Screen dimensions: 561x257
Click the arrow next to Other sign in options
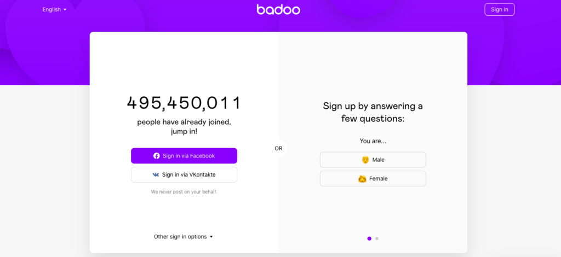coord(211,237)
